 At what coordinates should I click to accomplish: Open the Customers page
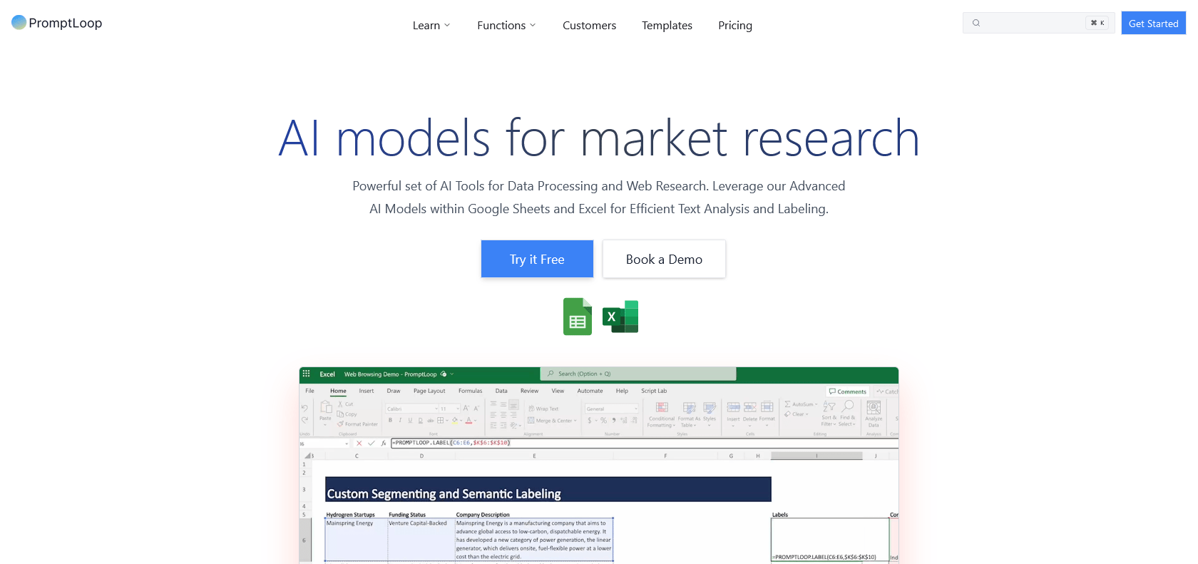[589, 26]
